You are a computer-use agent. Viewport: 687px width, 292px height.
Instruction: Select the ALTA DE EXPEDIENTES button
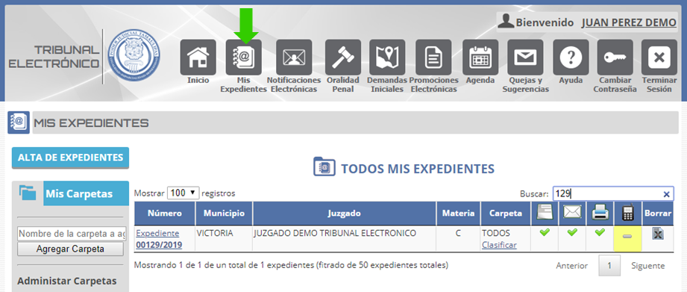71,158
